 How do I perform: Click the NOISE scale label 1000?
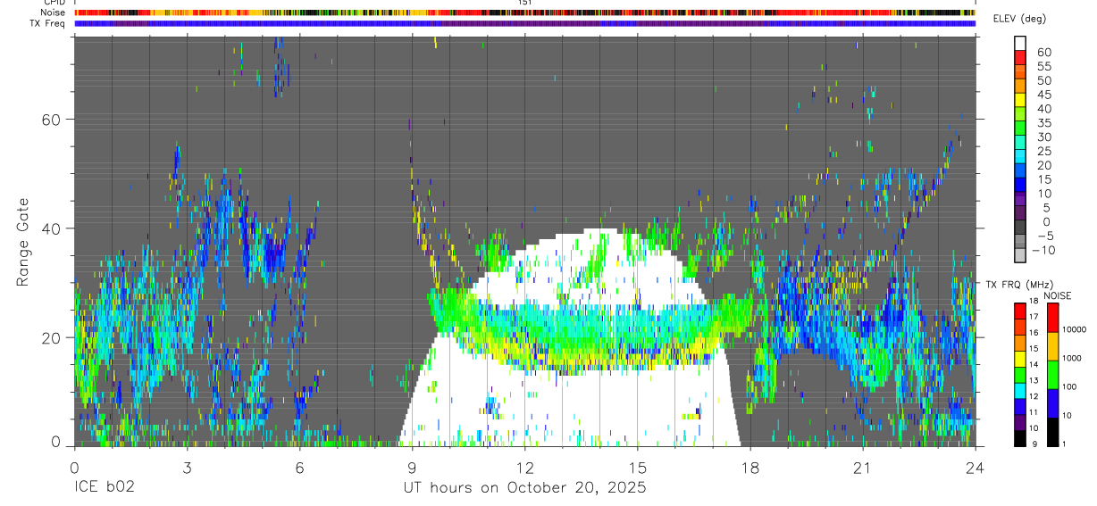(1071, 358)
